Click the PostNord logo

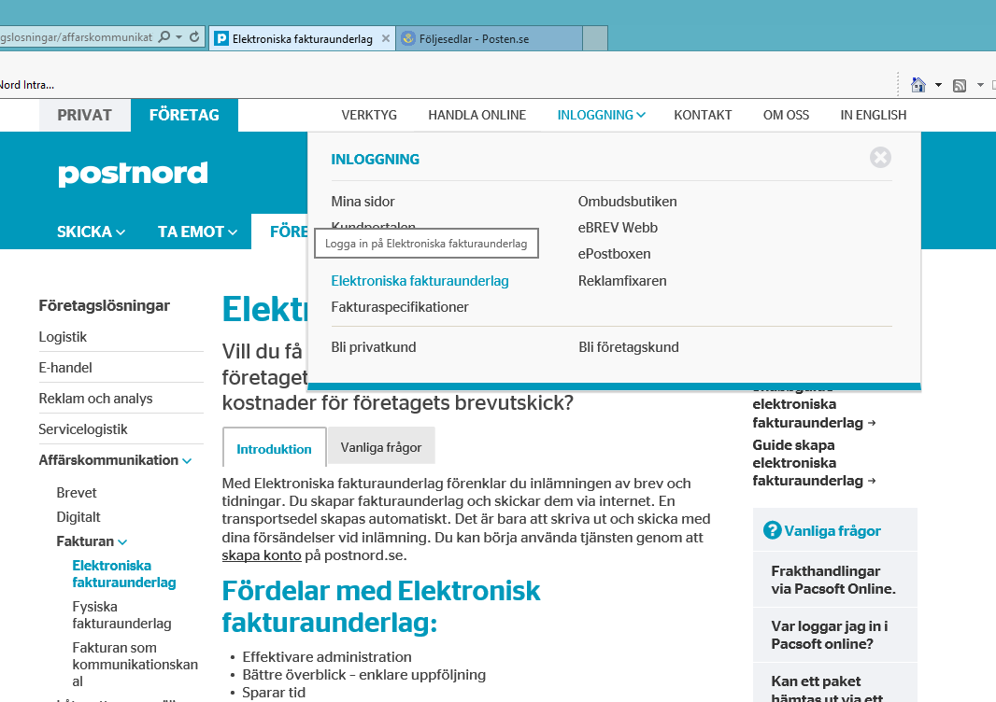point(133,174)
